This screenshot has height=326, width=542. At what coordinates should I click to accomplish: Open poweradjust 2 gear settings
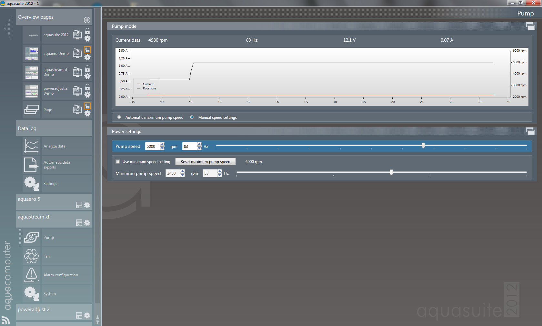click(87, 315)
